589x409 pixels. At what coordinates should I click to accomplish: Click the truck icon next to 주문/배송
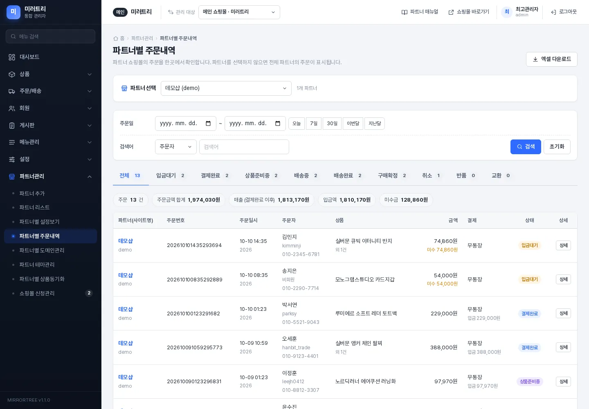pos(12,91)
